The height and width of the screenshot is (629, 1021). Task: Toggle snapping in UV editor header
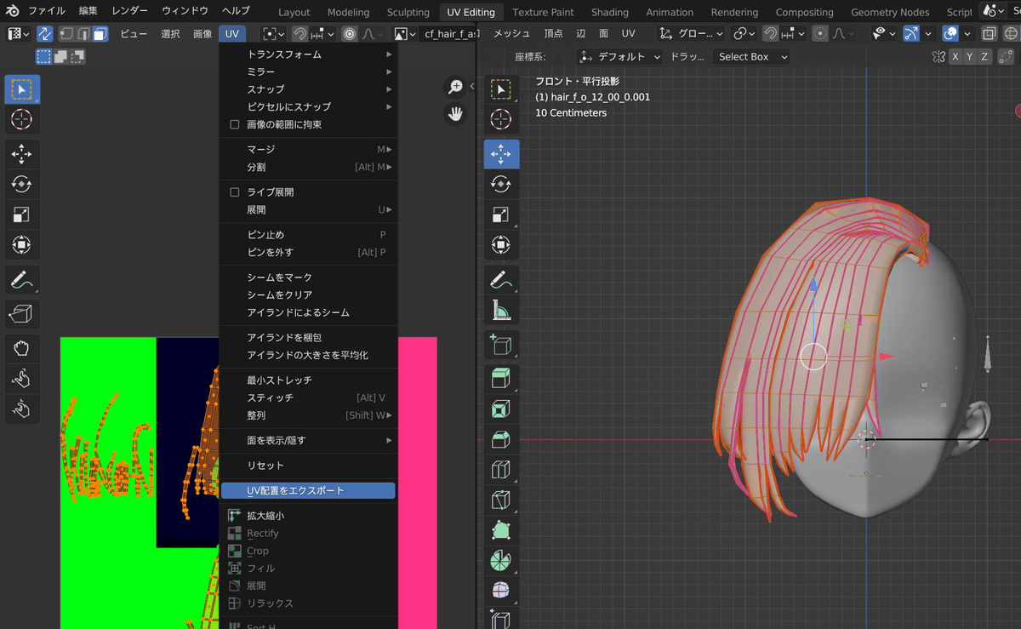[299, 34]
